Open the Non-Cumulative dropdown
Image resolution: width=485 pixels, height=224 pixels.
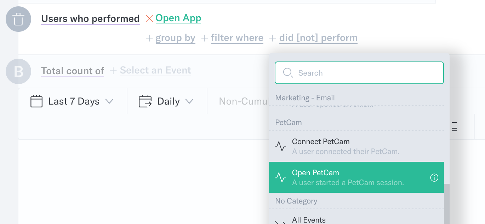(244, 101)
